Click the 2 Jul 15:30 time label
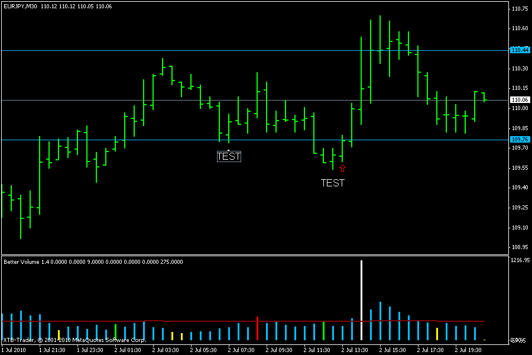 point(392,350)
